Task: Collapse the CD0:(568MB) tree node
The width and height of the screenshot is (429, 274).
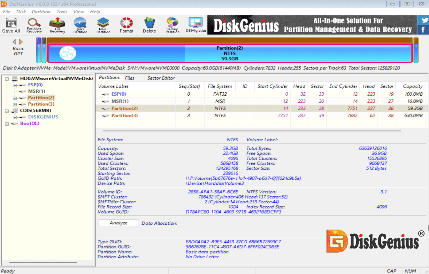Action: coord(7,111)
